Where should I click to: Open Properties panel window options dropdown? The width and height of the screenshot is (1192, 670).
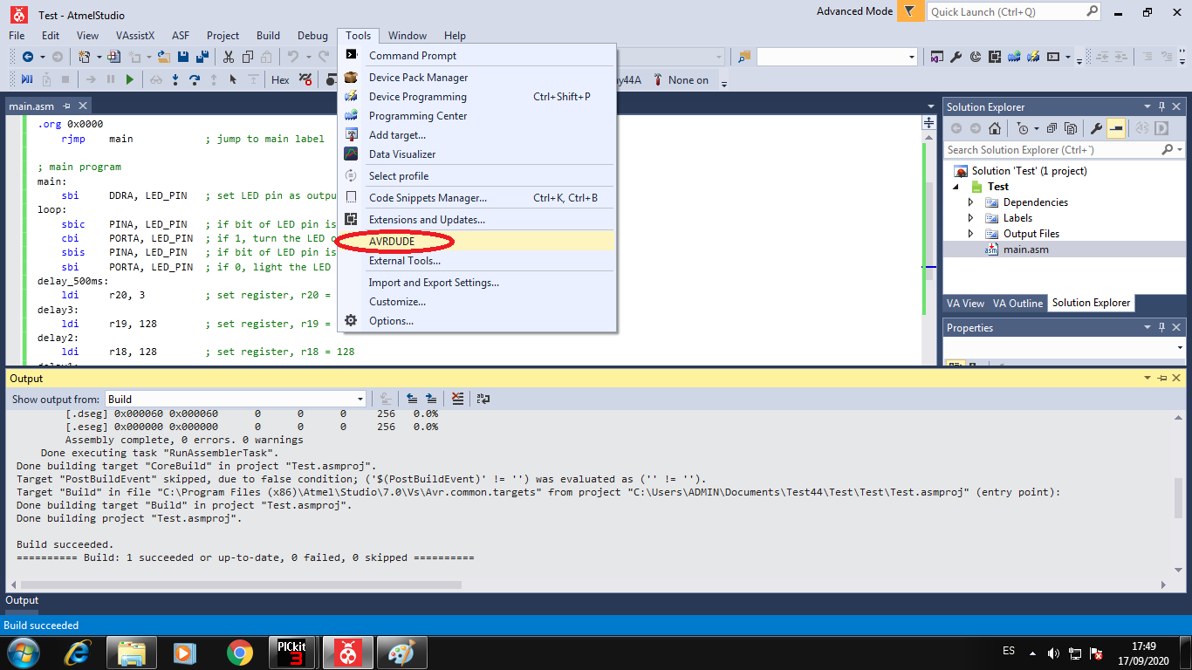tap(1147, 327)
